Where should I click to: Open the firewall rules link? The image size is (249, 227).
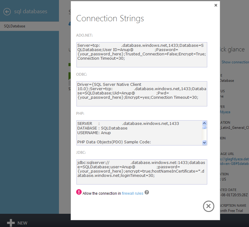point(132,193)
